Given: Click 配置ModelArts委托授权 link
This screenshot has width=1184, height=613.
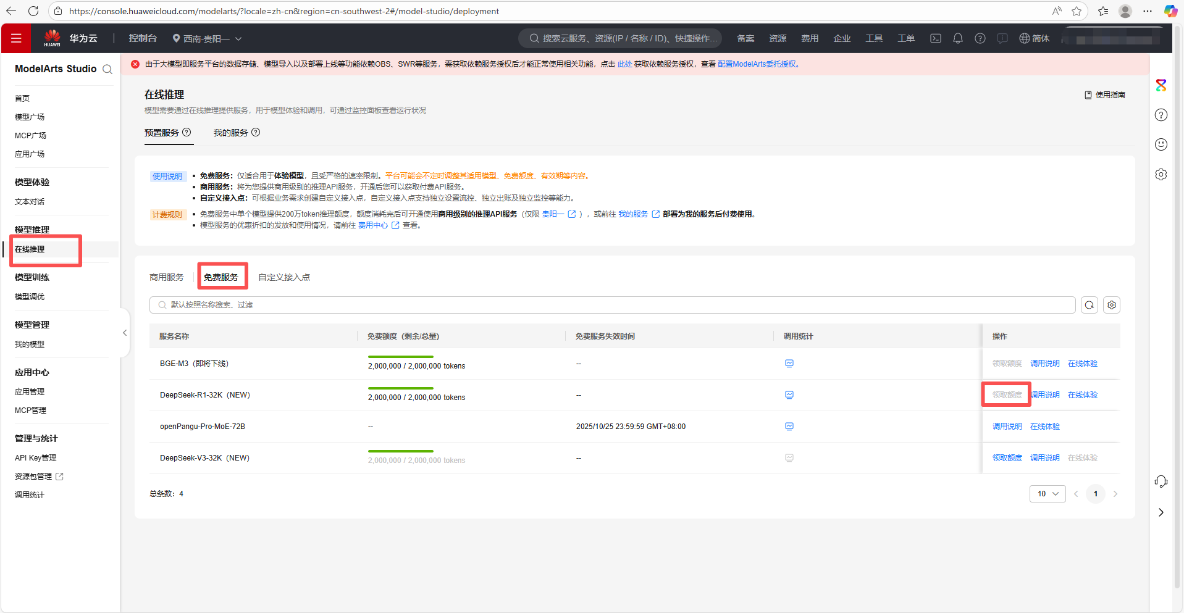Looking at the screenshot, I should [x=758, y=64].
